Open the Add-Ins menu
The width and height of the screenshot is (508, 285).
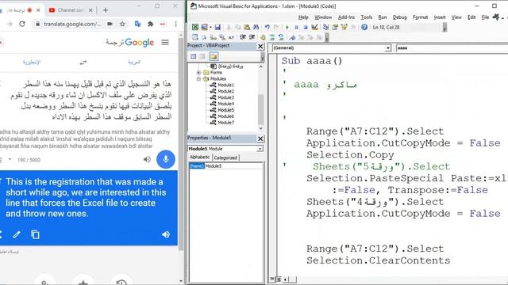pos(346,17)
